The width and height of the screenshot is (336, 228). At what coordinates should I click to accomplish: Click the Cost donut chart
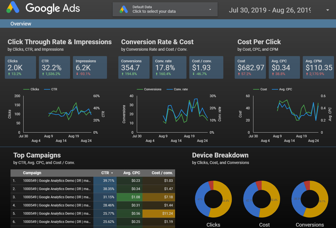coord(261,199)
